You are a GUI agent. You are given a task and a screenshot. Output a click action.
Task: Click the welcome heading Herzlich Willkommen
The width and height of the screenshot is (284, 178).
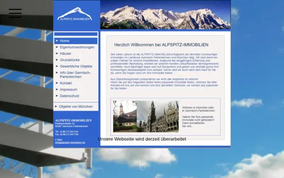pos(161,45)
